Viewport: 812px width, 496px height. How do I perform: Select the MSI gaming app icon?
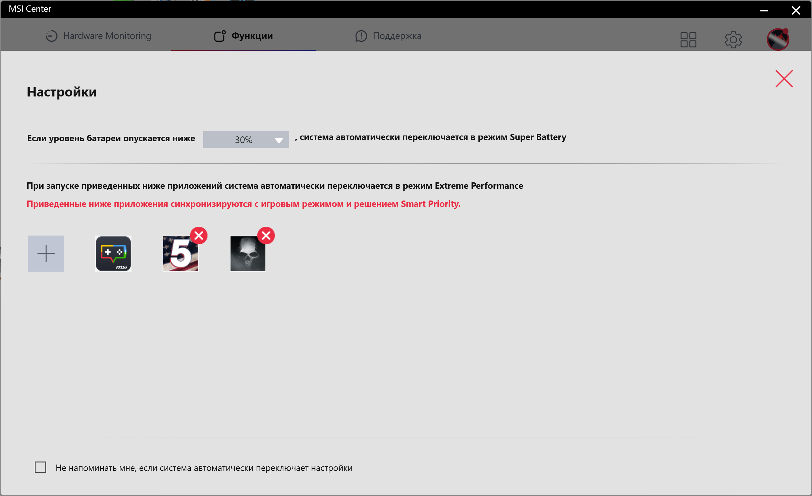coord(113,253)
